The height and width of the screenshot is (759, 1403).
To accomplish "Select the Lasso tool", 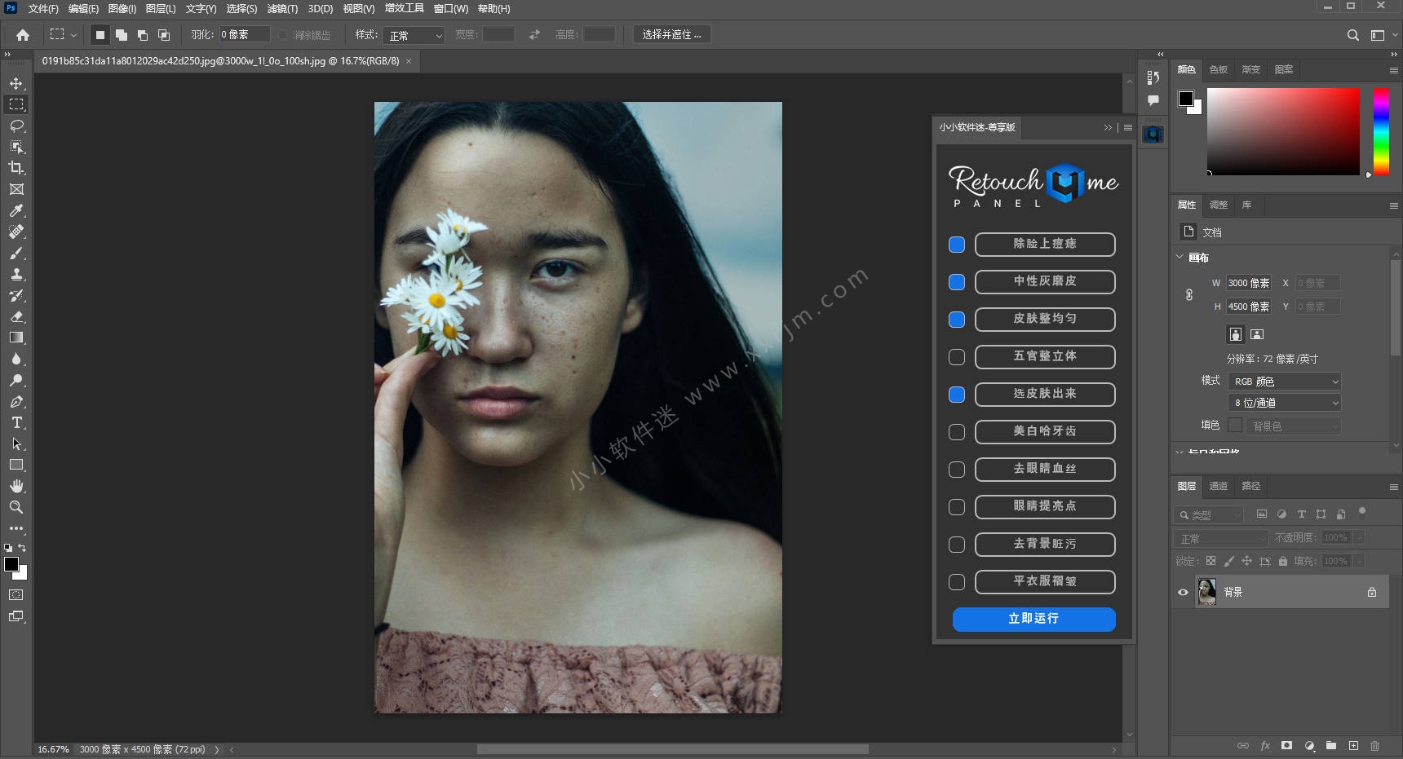I will tap(16, 126).
